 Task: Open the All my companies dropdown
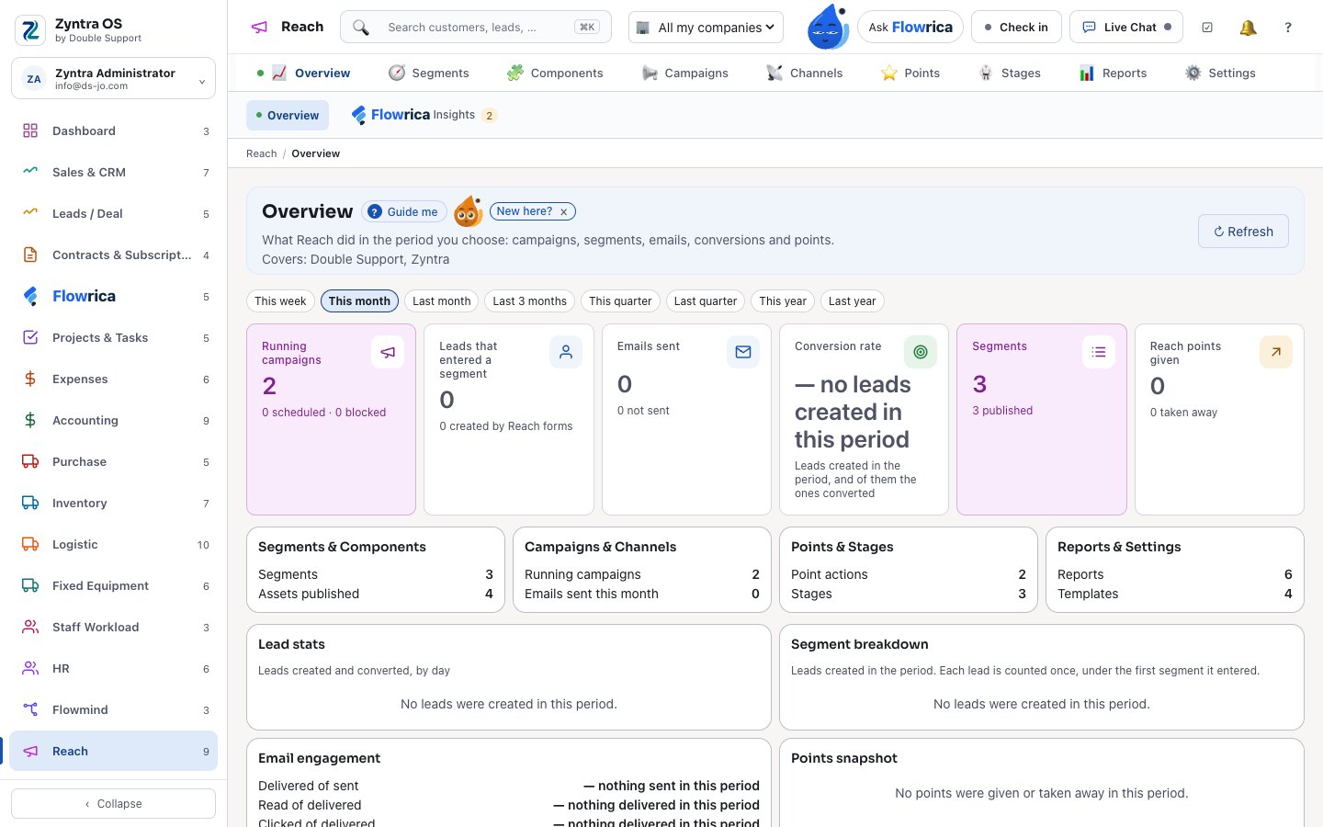[707, 28]
